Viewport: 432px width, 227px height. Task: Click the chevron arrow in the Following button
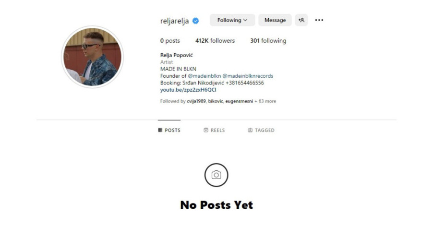pyautogui.click(x=245, y=20)
